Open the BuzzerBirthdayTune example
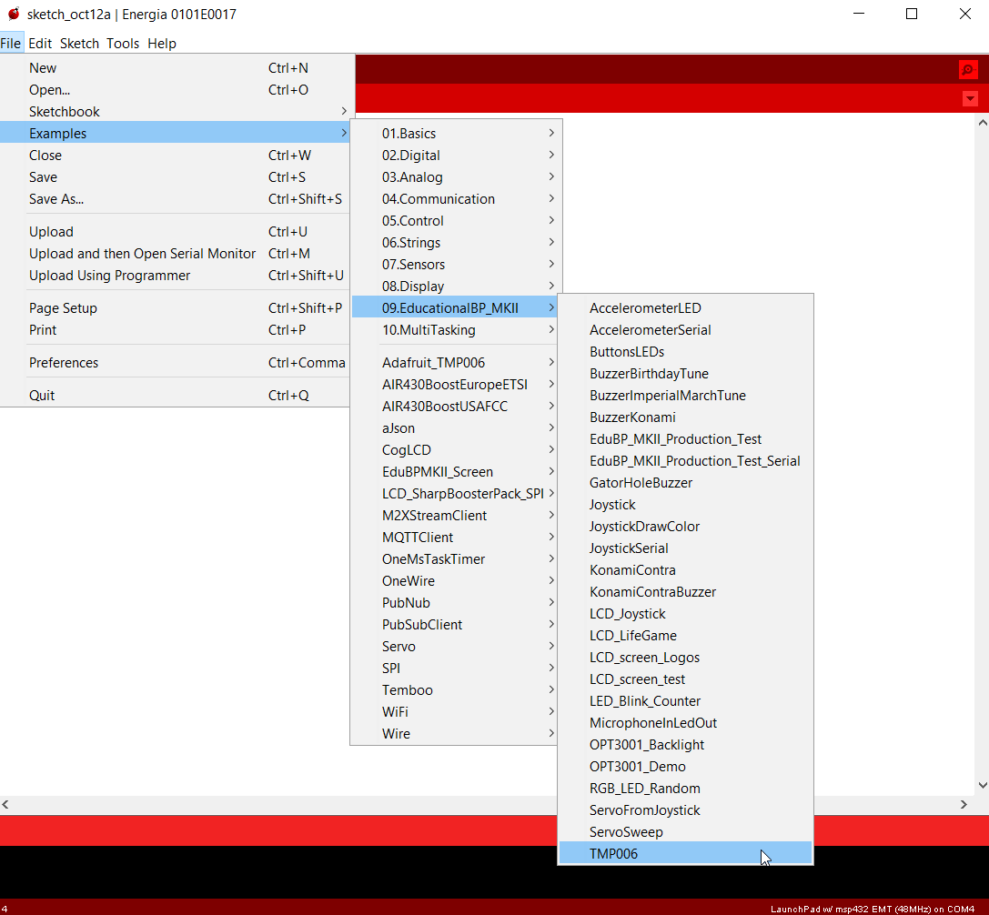Image resolution: width=989 pixels, height=915 pixels. pos(686,373)
